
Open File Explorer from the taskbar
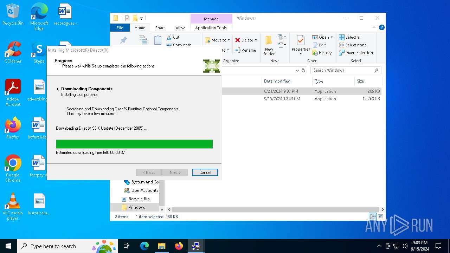click(161, 246)
